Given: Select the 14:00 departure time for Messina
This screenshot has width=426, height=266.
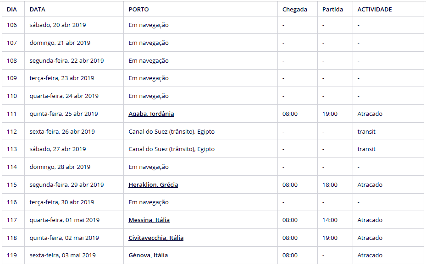Looking at the screenshot, I should (330, 220).
